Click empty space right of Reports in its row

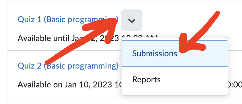[194, 80]
